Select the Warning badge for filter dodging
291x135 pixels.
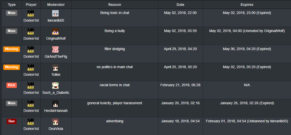[x=11, y=49]
